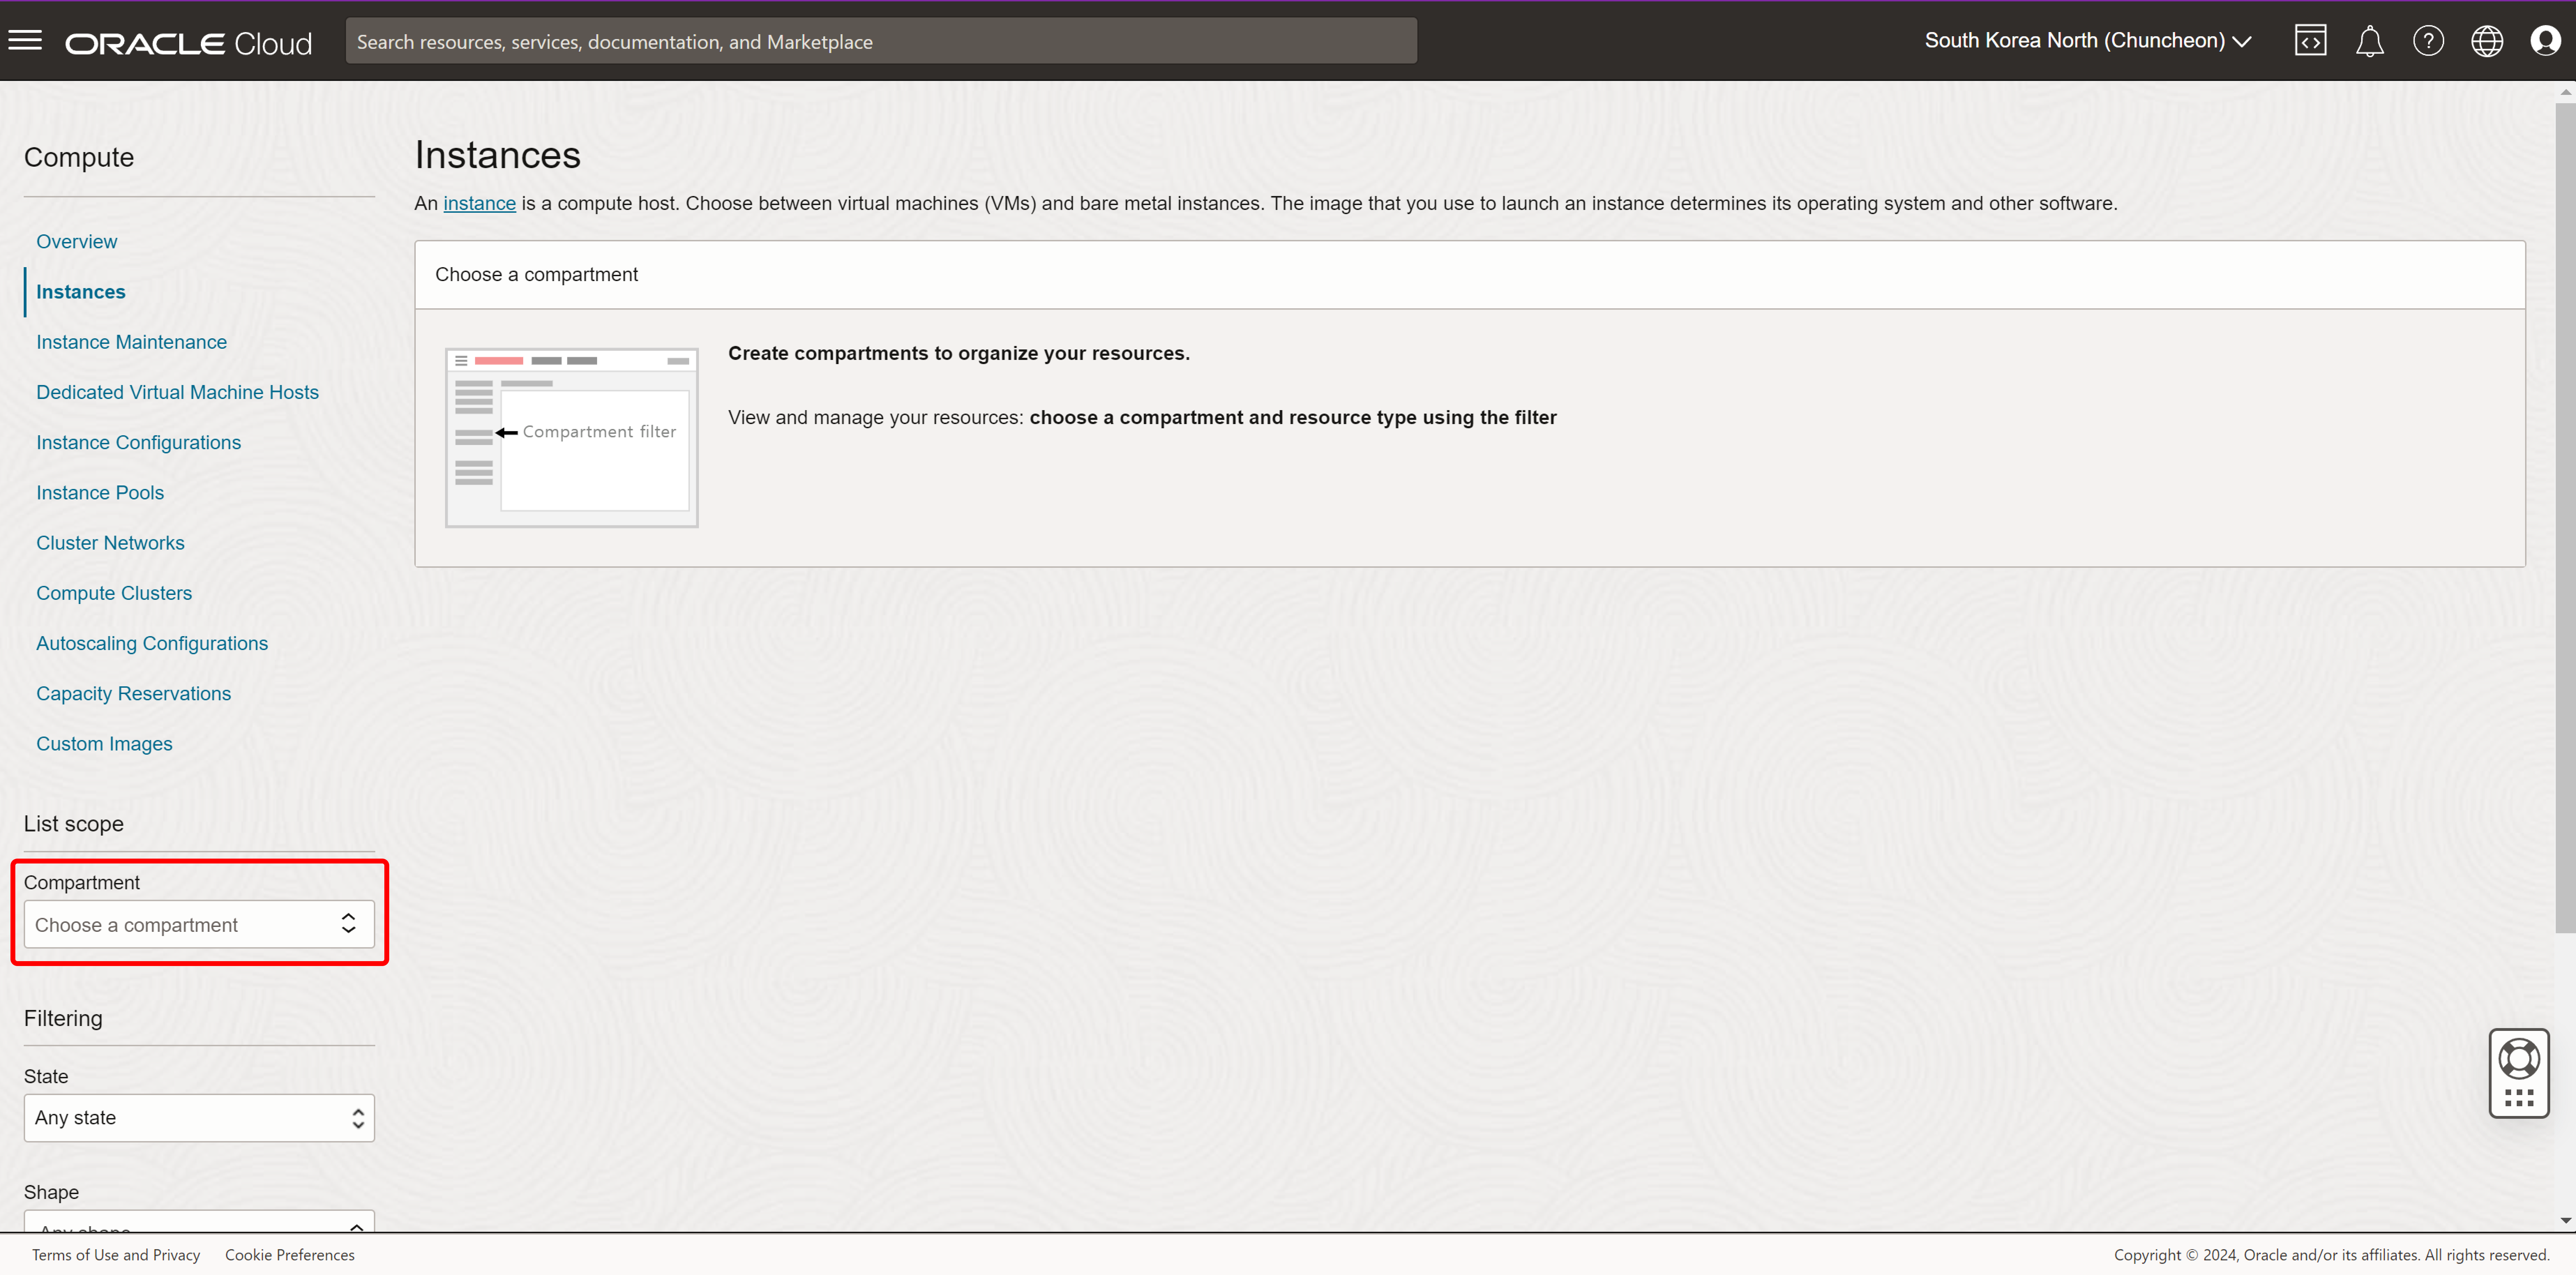Open the language globe selector
Viewport: 2576px width, 1275px height.
2487,41
